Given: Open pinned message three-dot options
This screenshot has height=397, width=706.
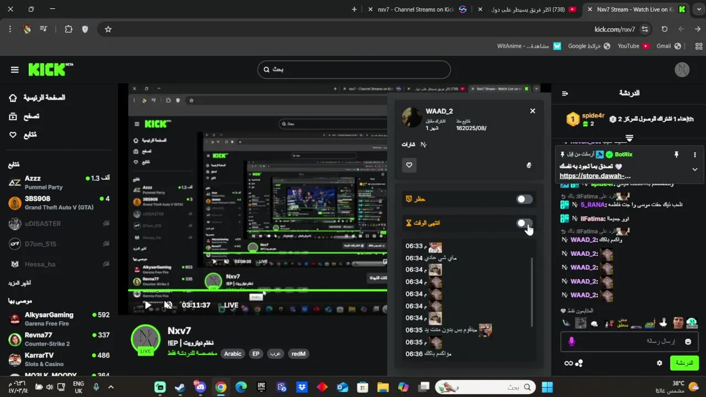Looking at the screenshot, I should pos(695,155).
